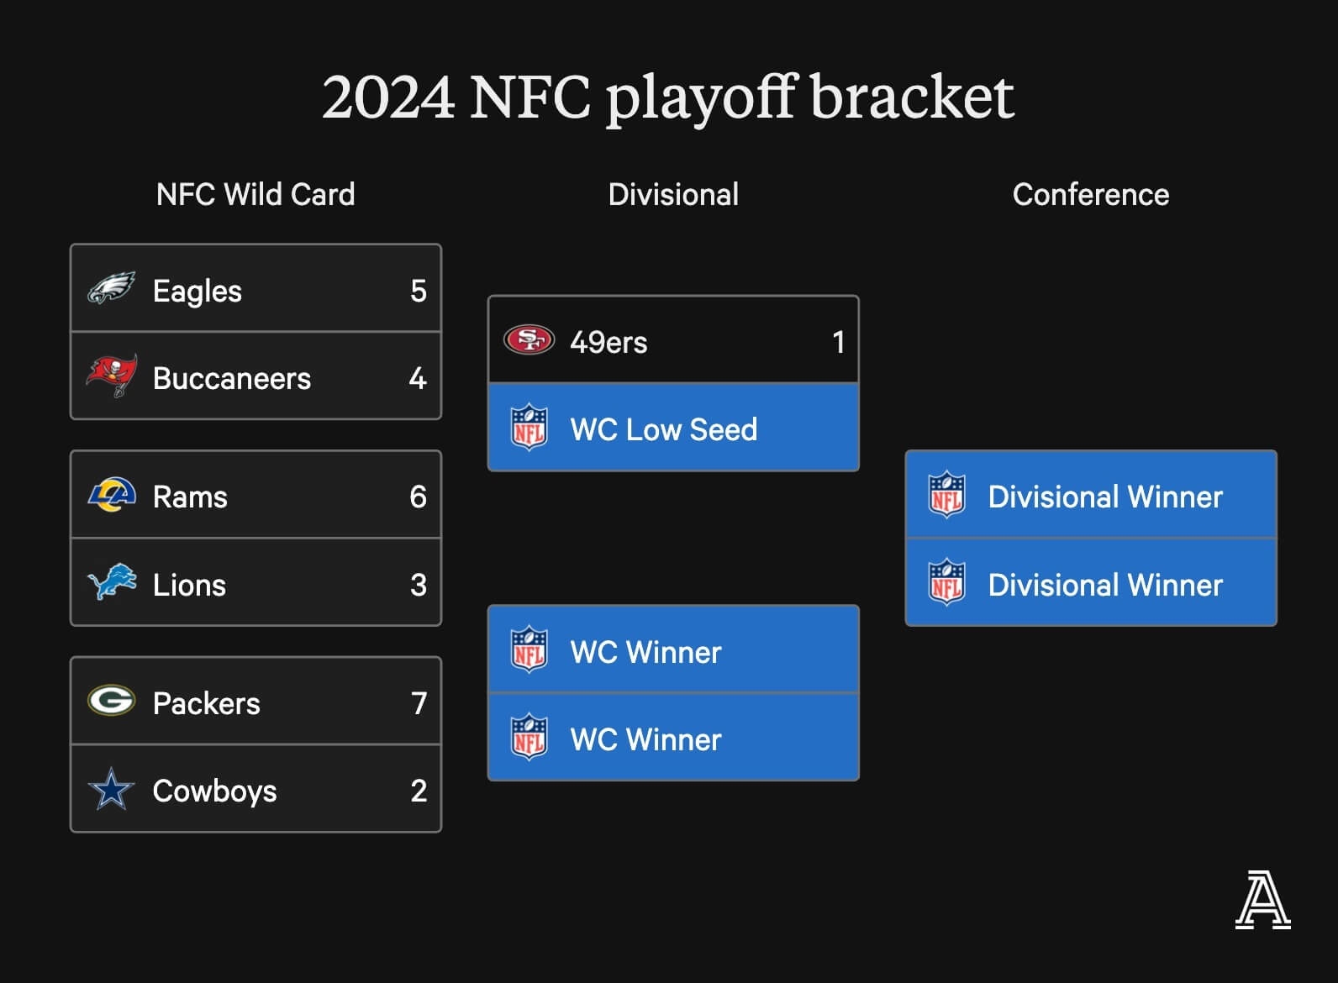Screen dimensions: 1338x983
Task: Click the Buccaneers flag logo
Action: pyautogui.click(x=112, y=376)
